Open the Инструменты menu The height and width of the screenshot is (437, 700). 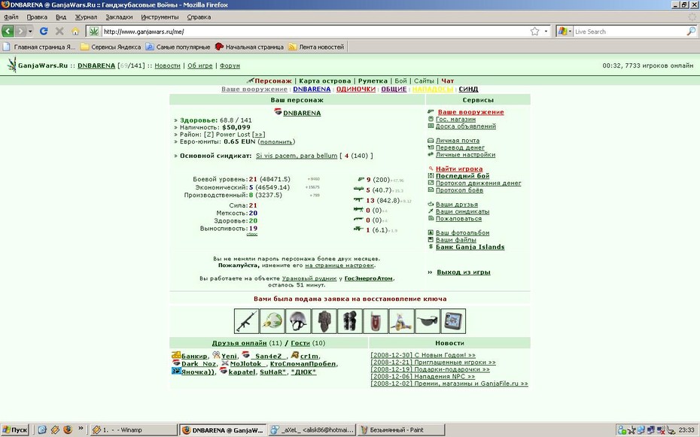160,17
